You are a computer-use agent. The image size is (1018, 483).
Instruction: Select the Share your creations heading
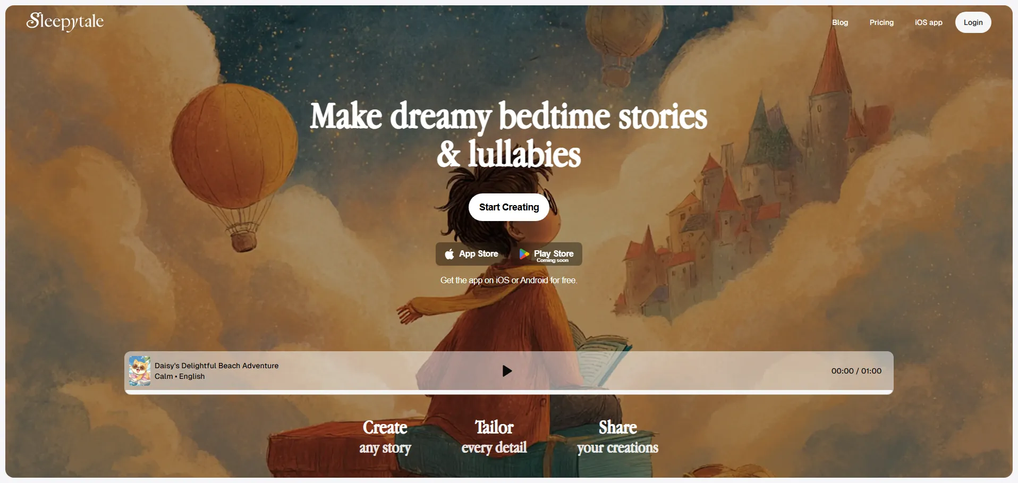pos(617,437)
